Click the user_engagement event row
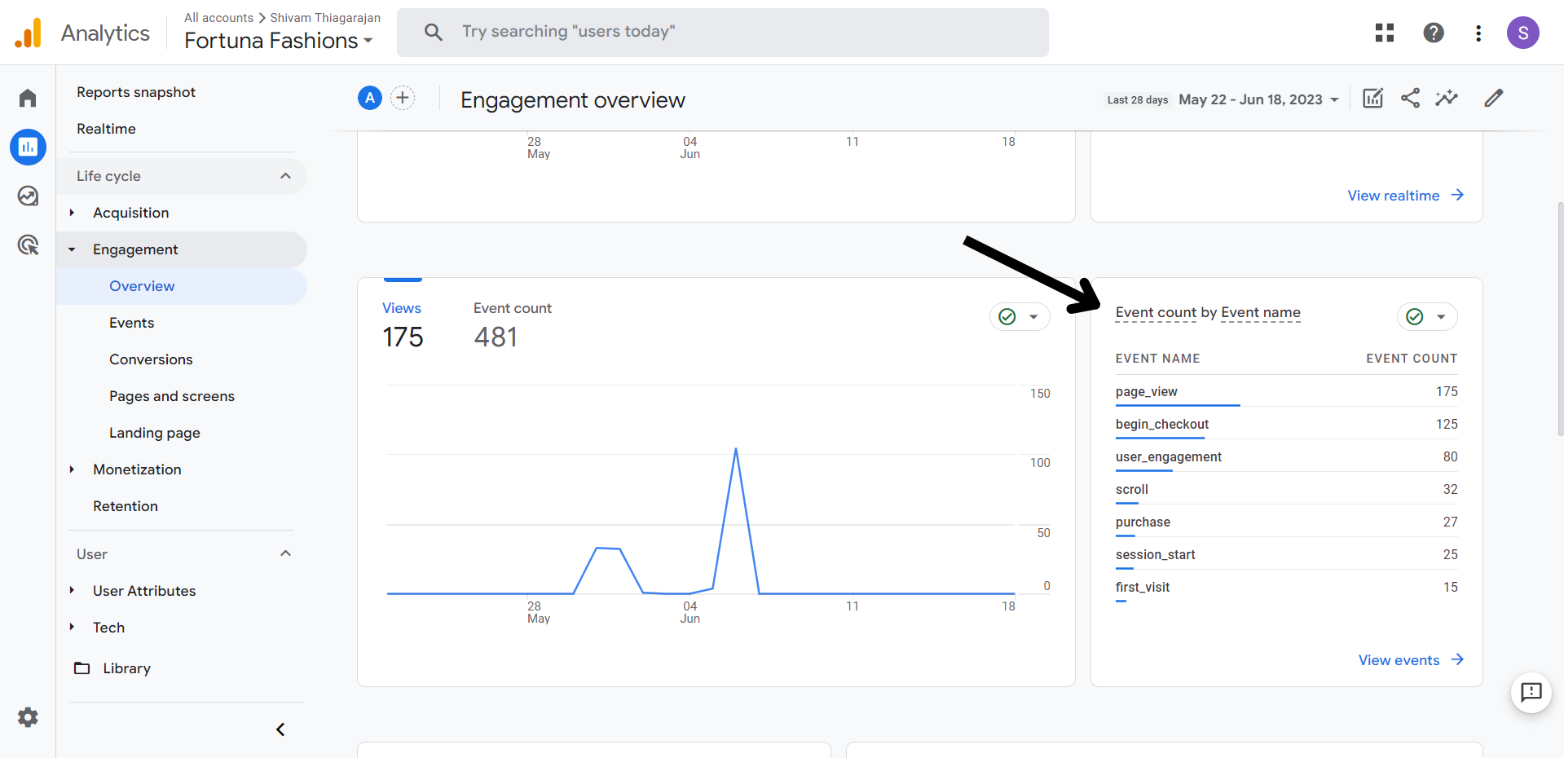The image size is (1564, 758). [1286, 457]
